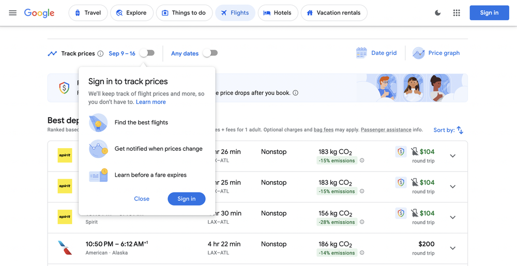Open the Hotels tab
The height and width of the screenshot is (266, 517).
coord(278,13)
